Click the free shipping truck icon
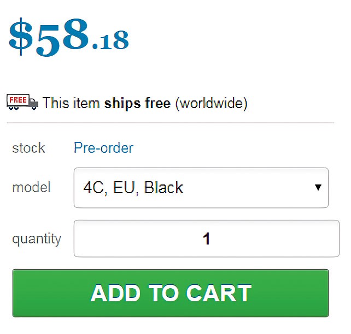The image size is (351, 334). pos(22,102)
